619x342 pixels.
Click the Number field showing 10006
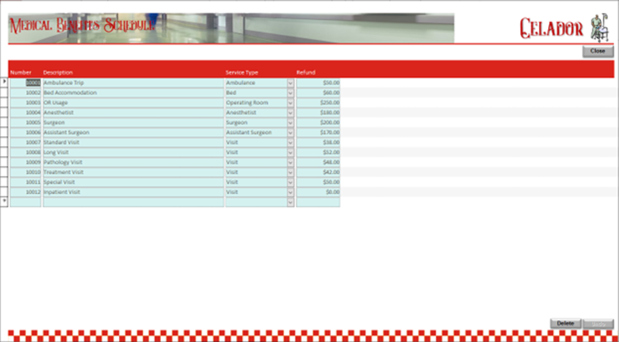pos(25,133)
